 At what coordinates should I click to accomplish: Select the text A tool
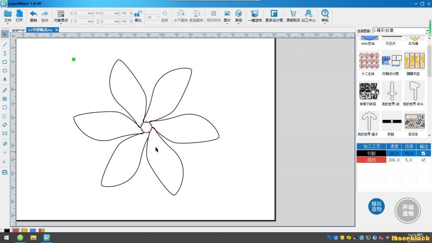(x=5, y=79)
